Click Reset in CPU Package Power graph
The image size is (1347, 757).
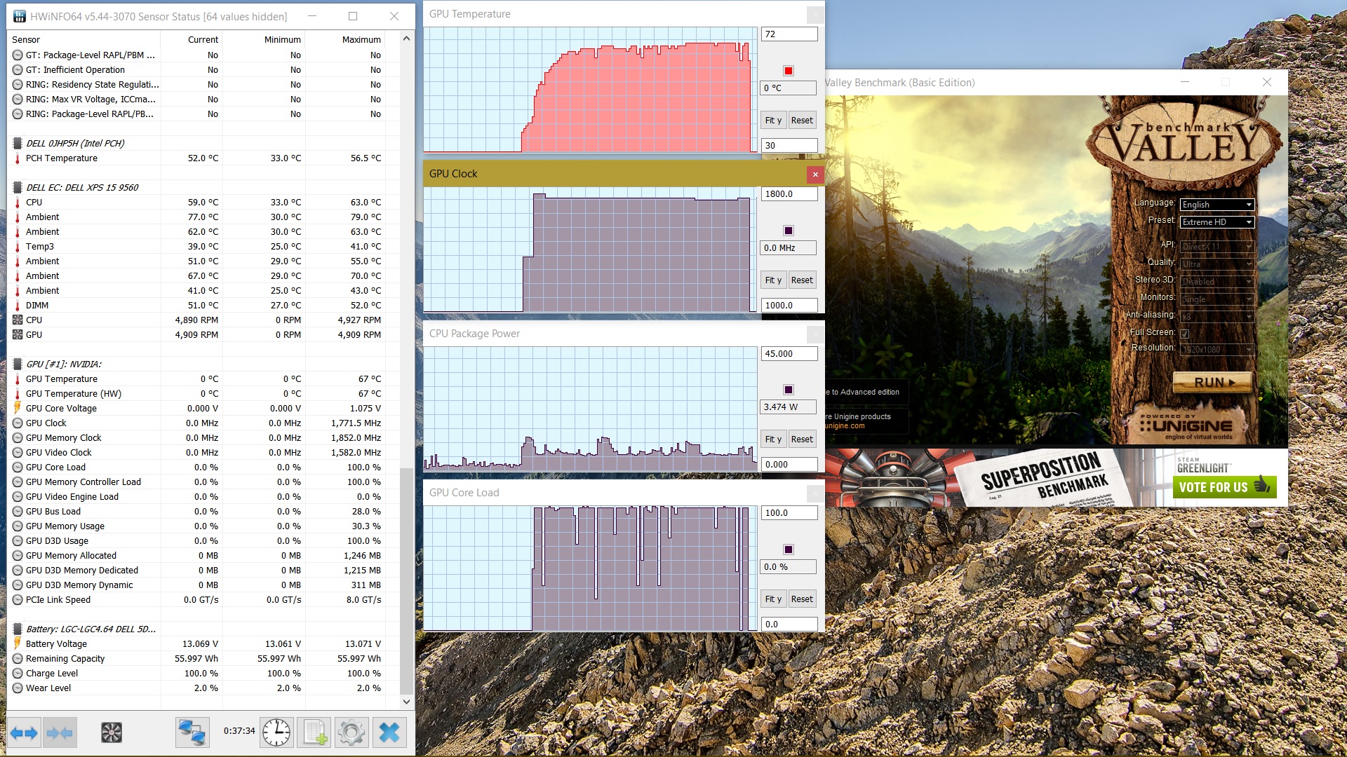click(802, 439)
